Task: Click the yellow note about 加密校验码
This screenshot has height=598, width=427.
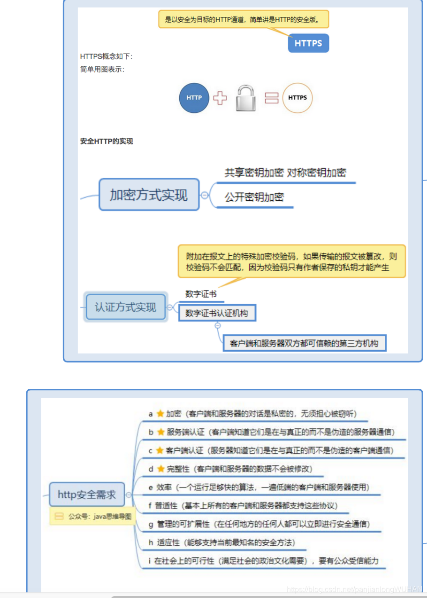Action: pyautogui.click(x=291, y=262)
